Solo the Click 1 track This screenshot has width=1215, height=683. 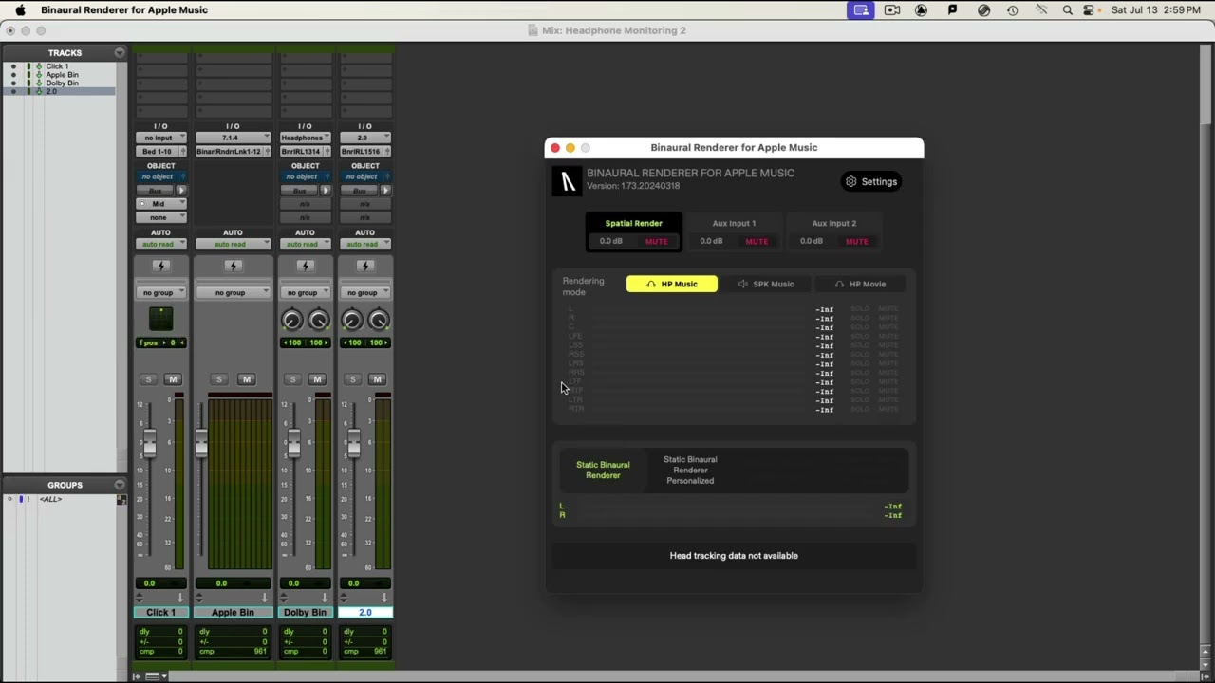(x=148, y=379)
